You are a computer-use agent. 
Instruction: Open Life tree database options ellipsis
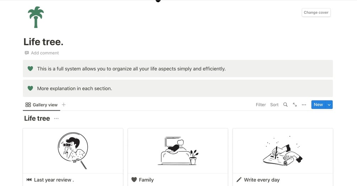point(56,118)
